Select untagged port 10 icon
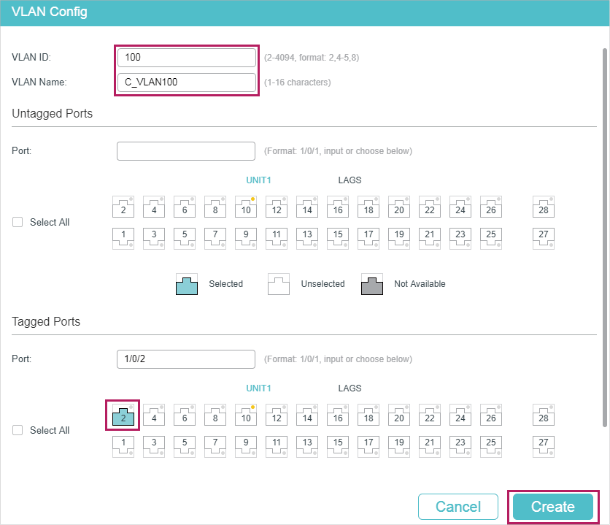Viewport: 610px width, 525px height. click(246, 207)
